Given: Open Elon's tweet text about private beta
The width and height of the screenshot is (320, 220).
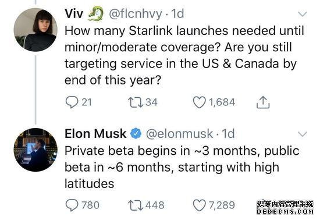Looking at the screenshot, I should tap(182, 167).
